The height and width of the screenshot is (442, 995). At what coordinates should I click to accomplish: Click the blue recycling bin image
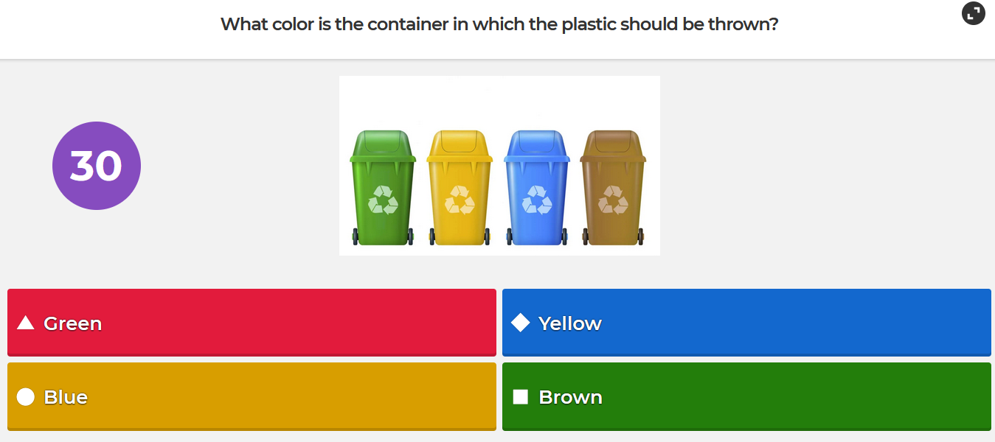click(536, 188)
